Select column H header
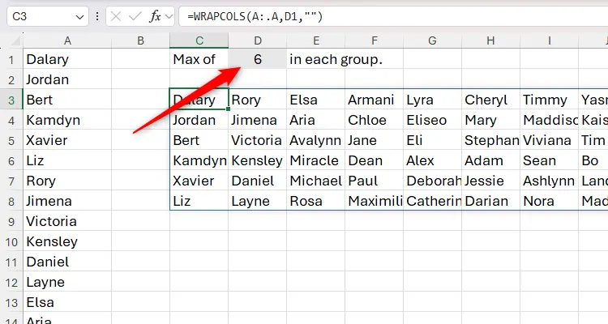This screenshot has height=324, width=608. (x=490, y=40)
